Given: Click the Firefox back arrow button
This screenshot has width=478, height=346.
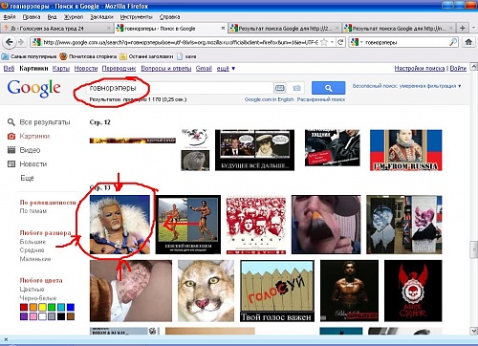Looking at the screenshot, I should 9,42.
